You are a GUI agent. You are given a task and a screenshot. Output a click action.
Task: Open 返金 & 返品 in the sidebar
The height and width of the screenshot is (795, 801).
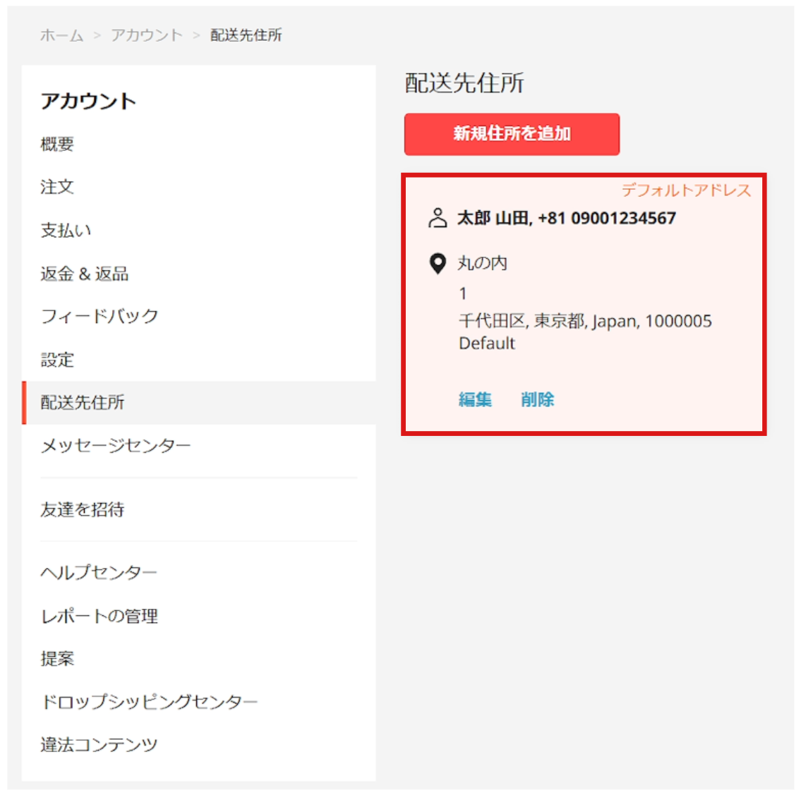(84, 274)
